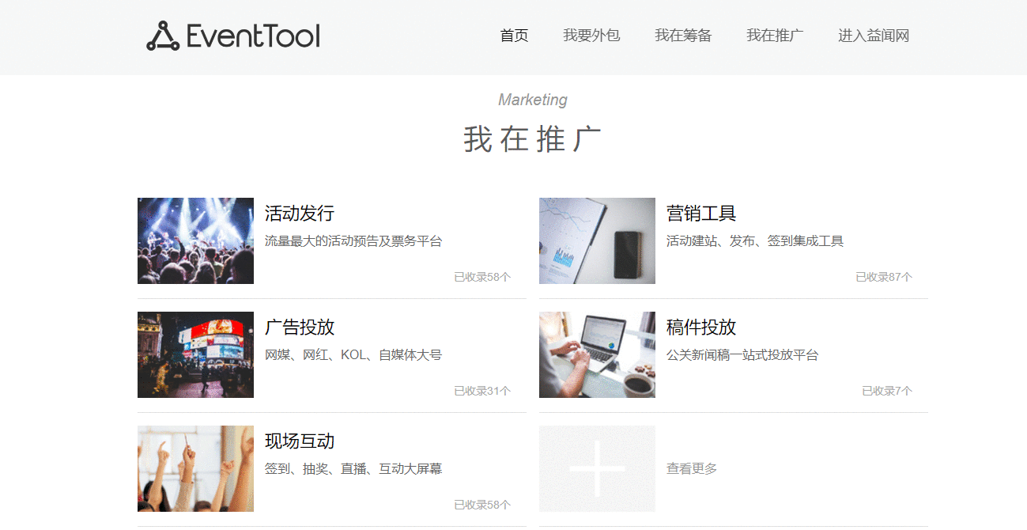Select the 广告投放 title
Viewport: 1027px width, 530px height.
coord(300,327)
